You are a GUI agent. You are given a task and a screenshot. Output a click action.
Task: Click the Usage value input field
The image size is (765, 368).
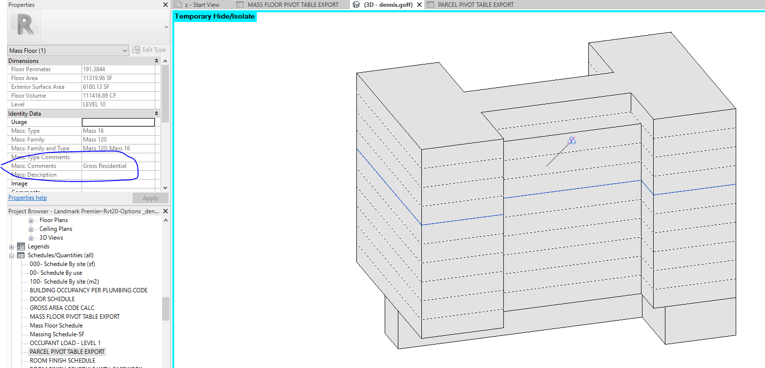[118, 122]
